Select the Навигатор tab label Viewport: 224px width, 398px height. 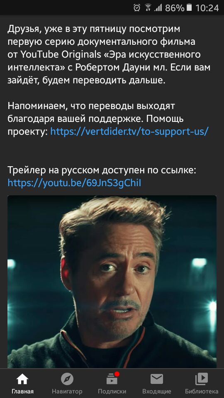point(67,391)
